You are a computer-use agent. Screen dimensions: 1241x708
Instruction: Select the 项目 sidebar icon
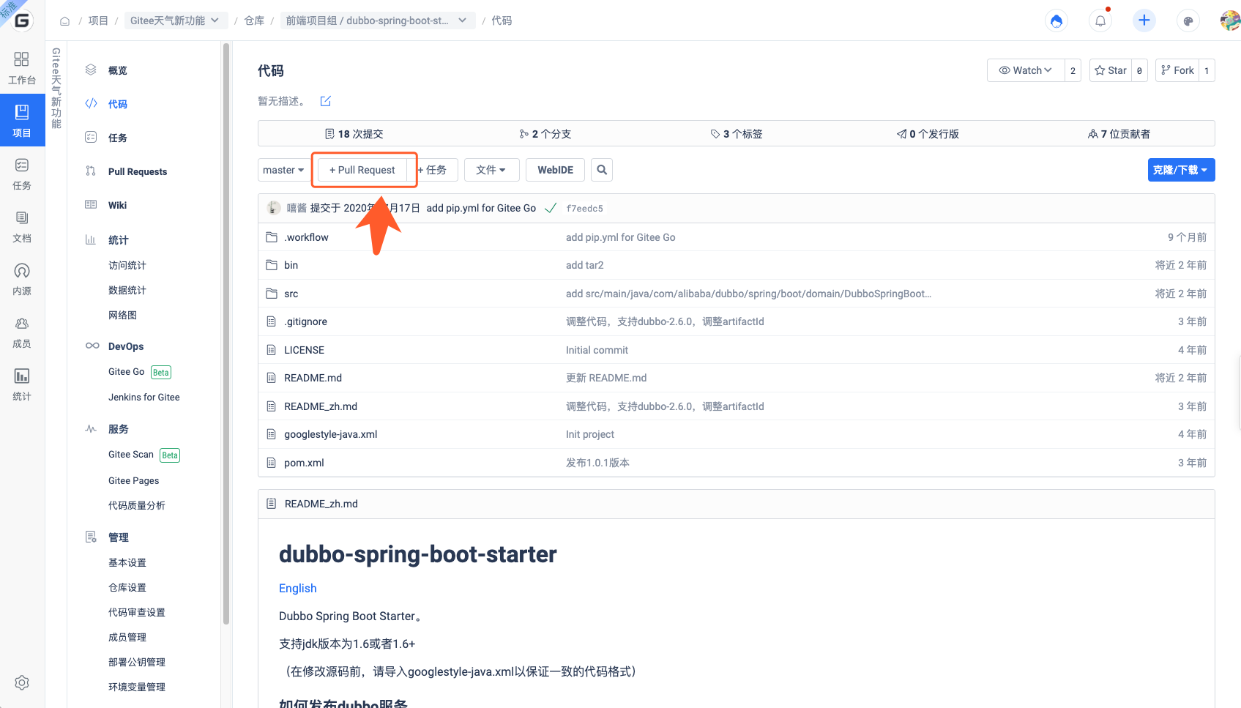tap(22, 121)
